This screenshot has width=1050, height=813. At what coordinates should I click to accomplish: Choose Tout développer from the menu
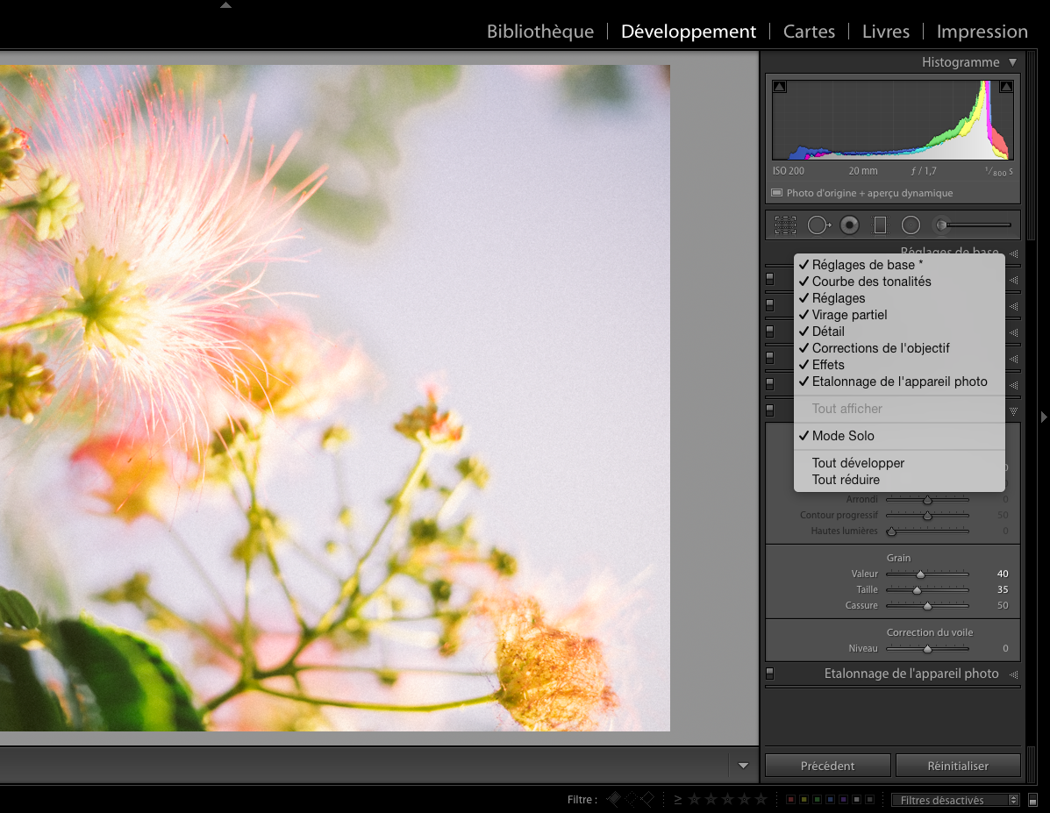point(858,462)
